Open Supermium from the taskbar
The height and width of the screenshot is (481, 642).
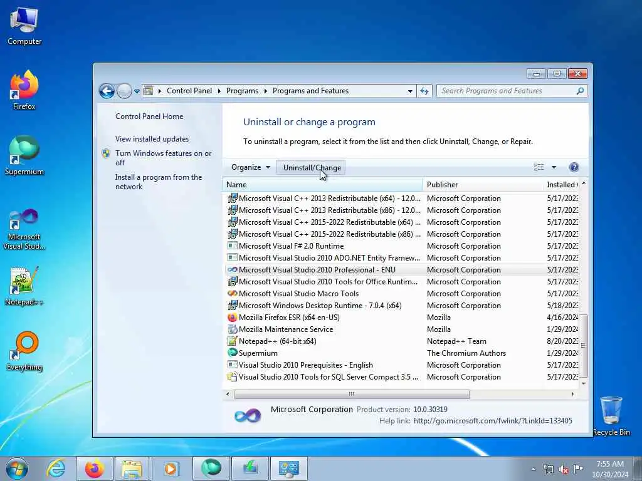coord(211,468)
